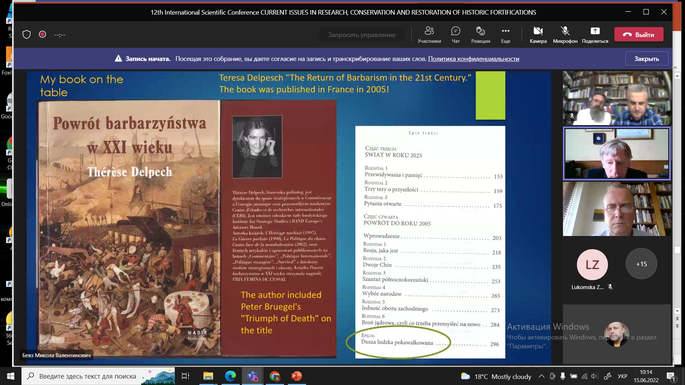This screenshot has width=685, height=385.
Task: Open the Политика конфиденциальности link
Action: tap(473, 59)
